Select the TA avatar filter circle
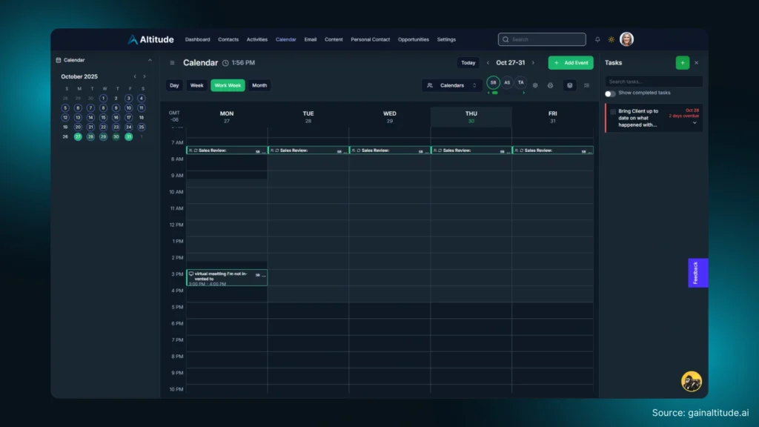The image size is (759, 427). 521,83
